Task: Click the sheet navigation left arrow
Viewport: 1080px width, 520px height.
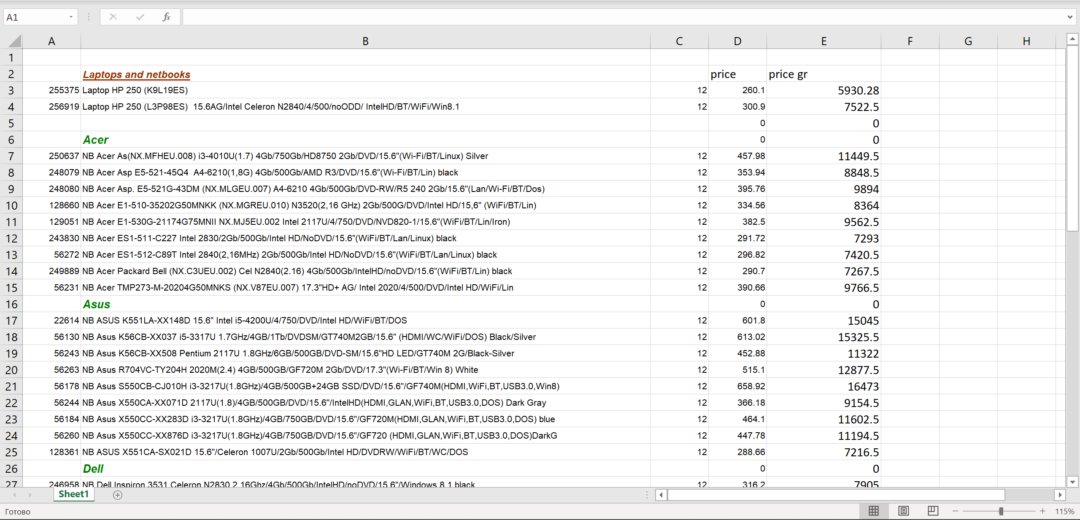Action: coord(15,495)
